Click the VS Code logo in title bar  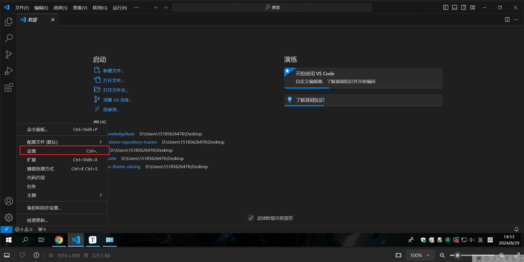coord(7,7)
